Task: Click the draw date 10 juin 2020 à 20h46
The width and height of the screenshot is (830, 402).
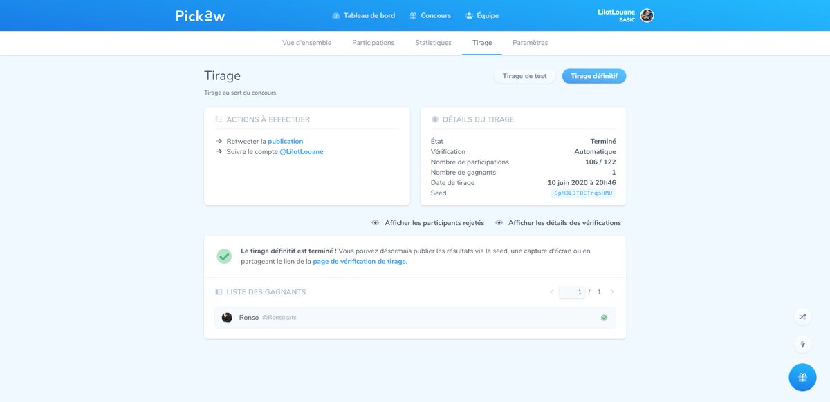Action: pos(582,182)
